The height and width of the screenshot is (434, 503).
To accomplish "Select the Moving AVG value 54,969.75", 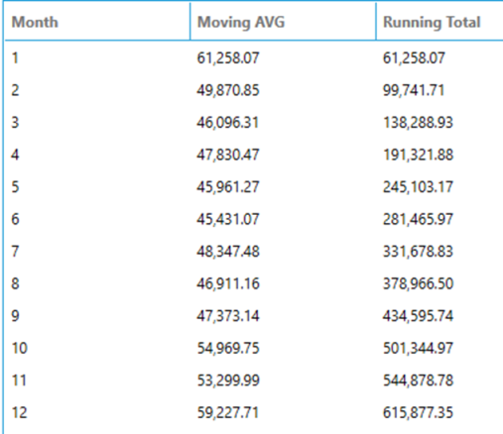I will [228, 348].
